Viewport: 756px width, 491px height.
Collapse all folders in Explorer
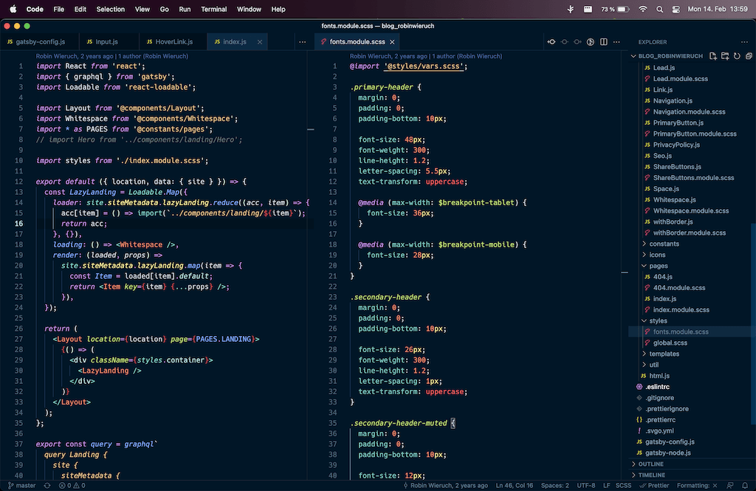(x=748, y=56)
